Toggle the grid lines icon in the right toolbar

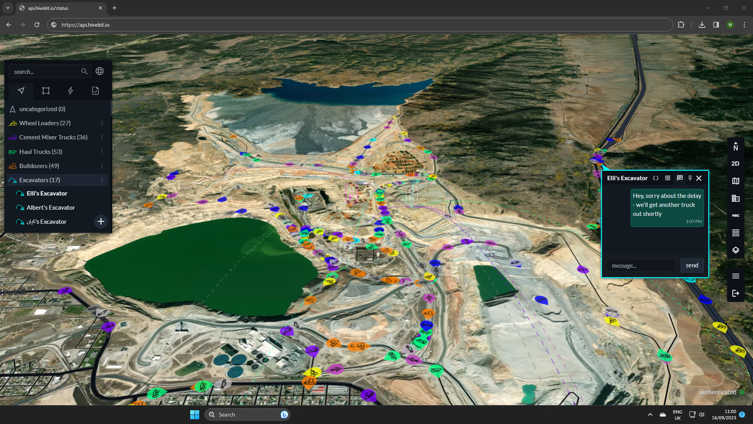click(x=736, y=233)
